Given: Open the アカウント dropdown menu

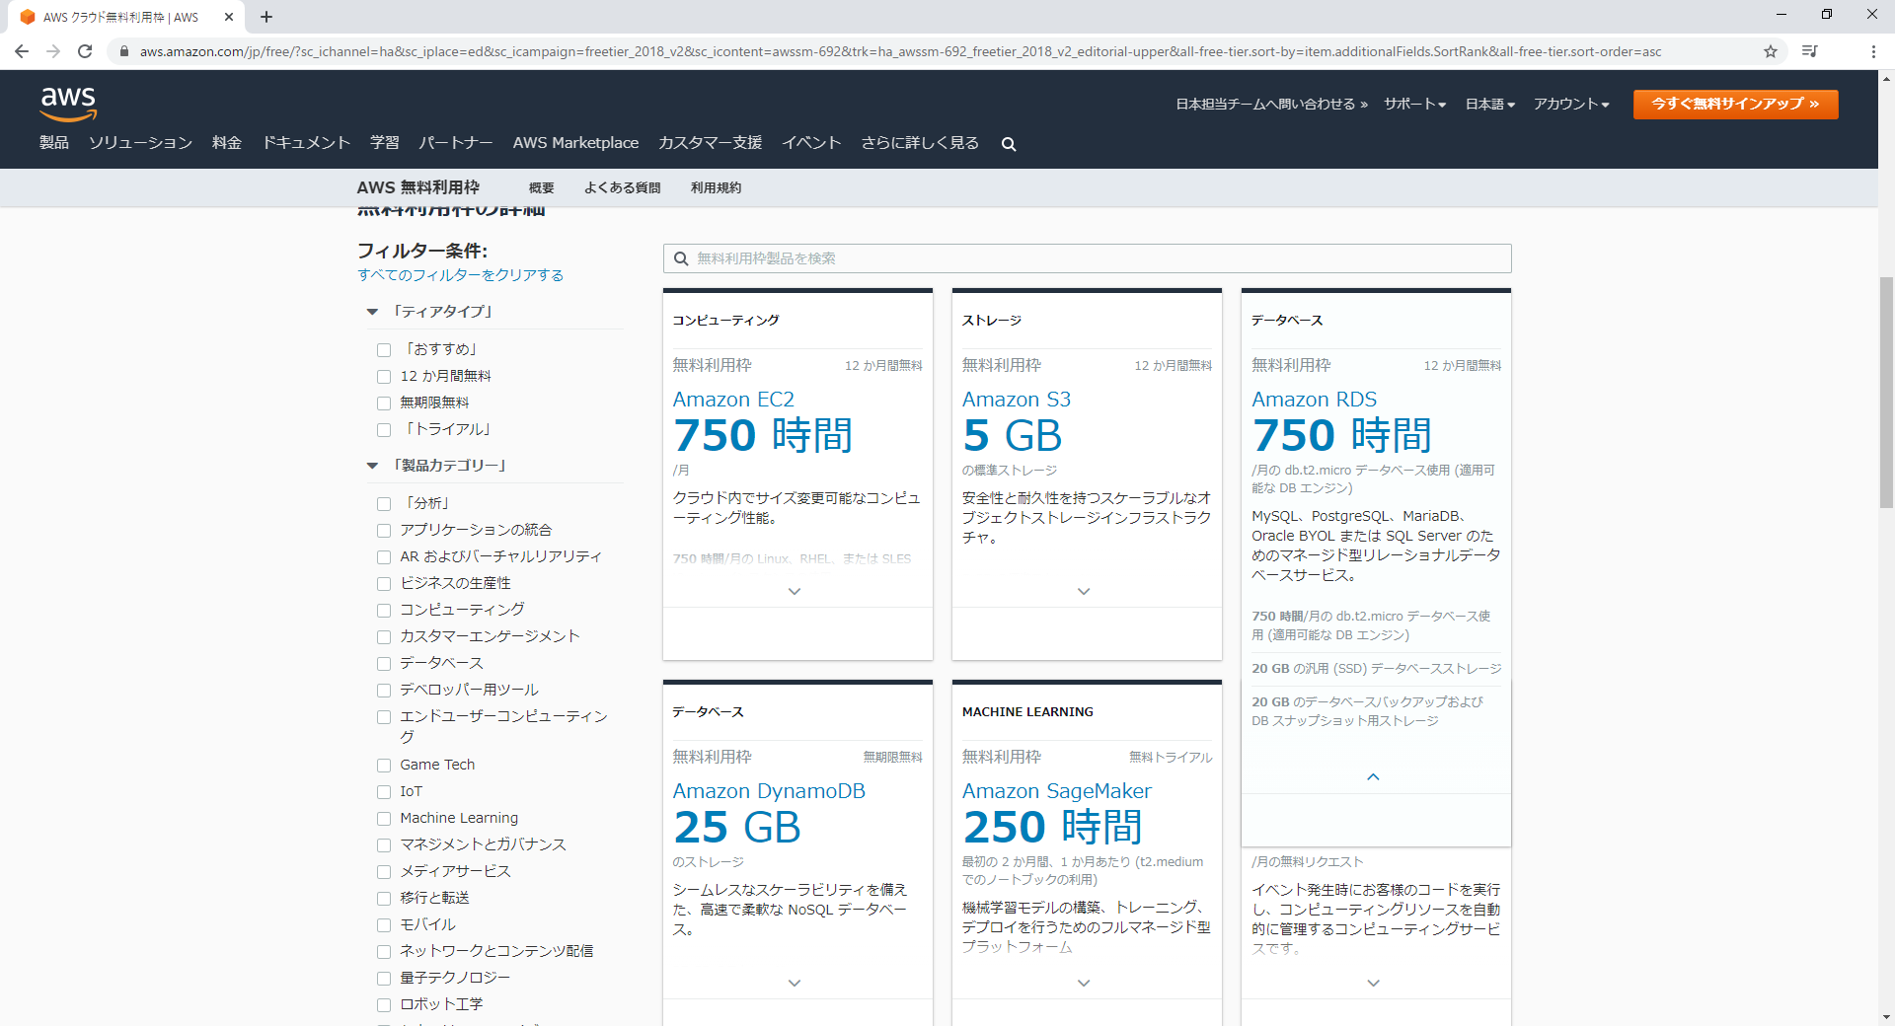Looking at the screenshot, I should (x=1571, y=104).
